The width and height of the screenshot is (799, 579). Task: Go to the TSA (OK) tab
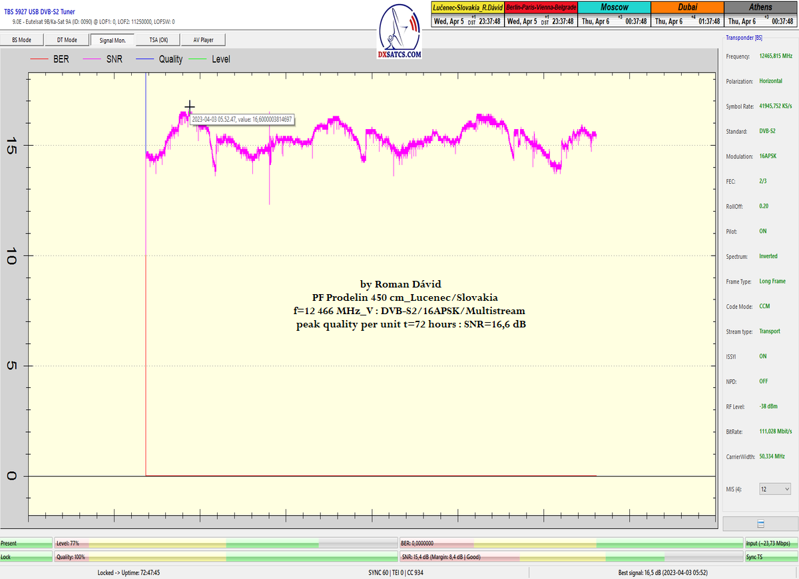coord(157,40)
